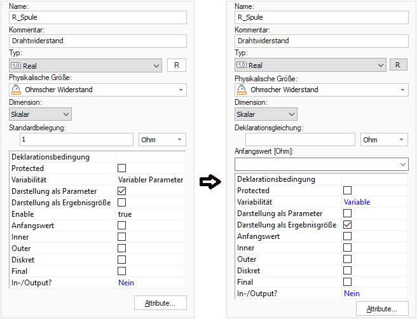Uncheck Darstellung als Ergebnisgröße in right panel
Viewport: 417px width, 319px height.
pyautogui.click(x=348, y=225)
